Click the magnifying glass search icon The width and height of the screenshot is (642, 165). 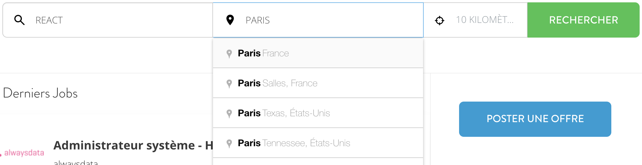pyautogui.click(x=19, y=20)
